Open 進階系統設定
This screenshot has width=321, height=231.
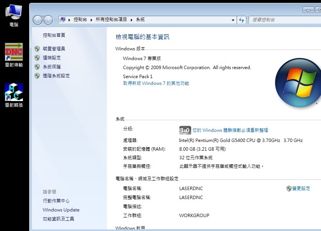click(x=56, y=76)
